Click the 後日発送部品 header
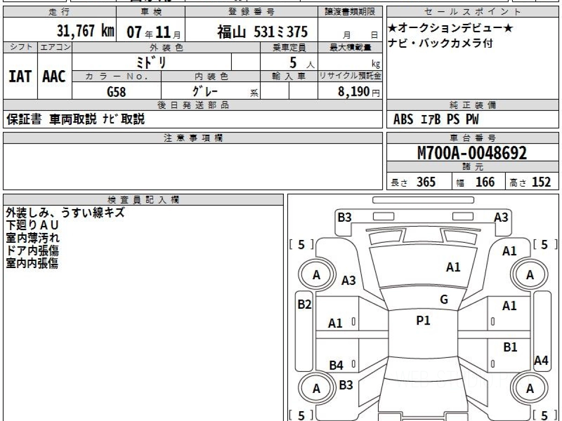The image size is (562, 421). coord(193,105)
